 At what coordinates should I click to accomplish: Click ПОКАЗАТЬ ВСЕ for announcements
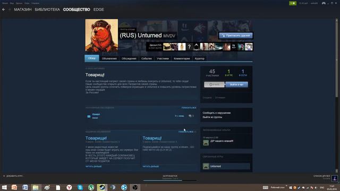(x=186, y=132)
